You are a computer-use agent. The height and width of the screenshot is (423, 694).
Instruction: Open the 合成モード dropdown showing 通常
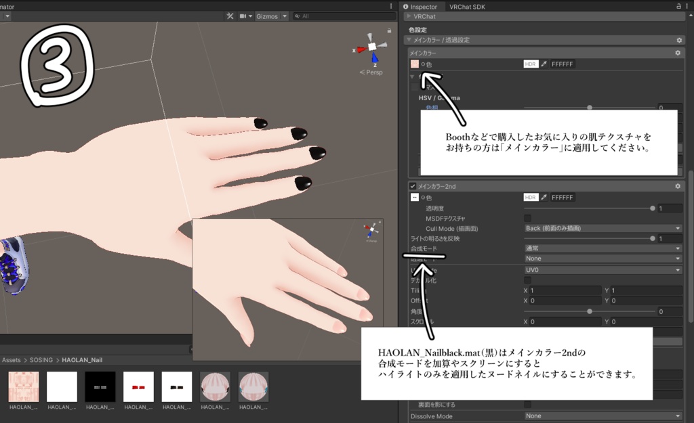pos(602,248)
